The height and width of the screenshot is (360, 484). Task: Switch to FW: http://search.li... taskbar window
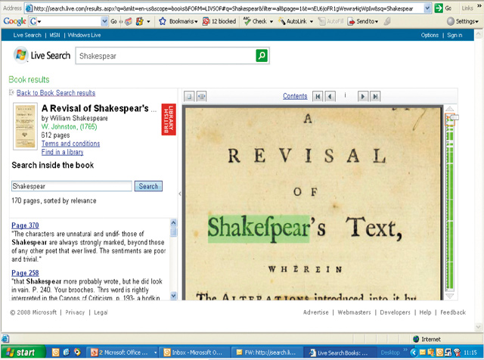[267, 352]
